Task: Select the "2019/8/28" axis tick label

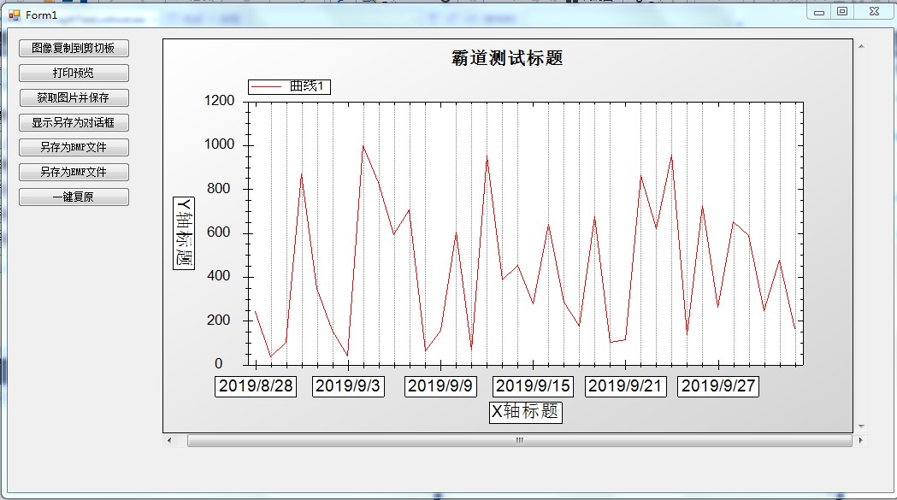Action: point(256,386)
